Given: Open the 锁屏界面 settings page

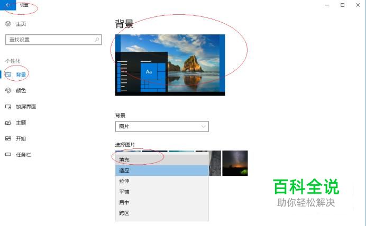Looking at the screenshot, I should point(26,107).
